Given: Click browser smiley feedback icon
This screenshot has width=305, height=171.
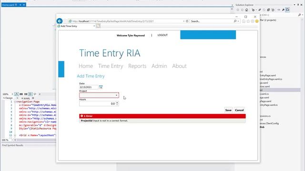Looking at the screenshot, I should tap(257, 21).
